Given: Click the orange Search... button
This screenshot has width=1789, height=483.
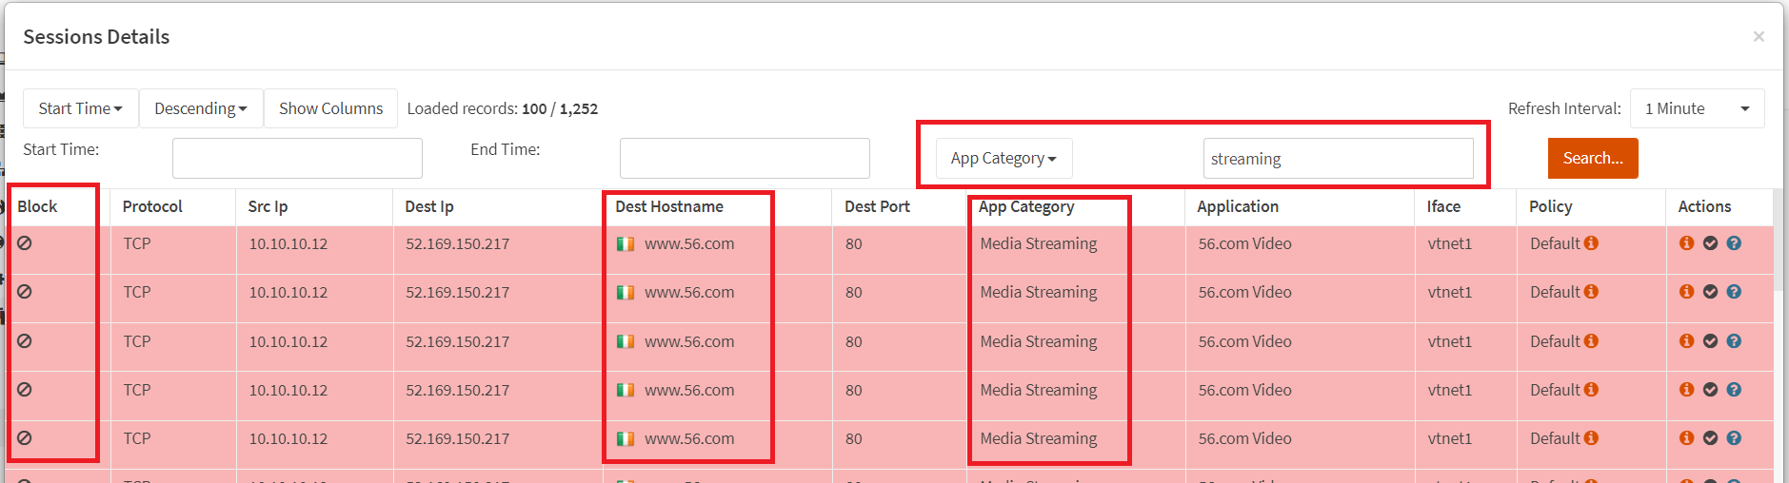Looking at the screenshot, I should [1593, 158].
